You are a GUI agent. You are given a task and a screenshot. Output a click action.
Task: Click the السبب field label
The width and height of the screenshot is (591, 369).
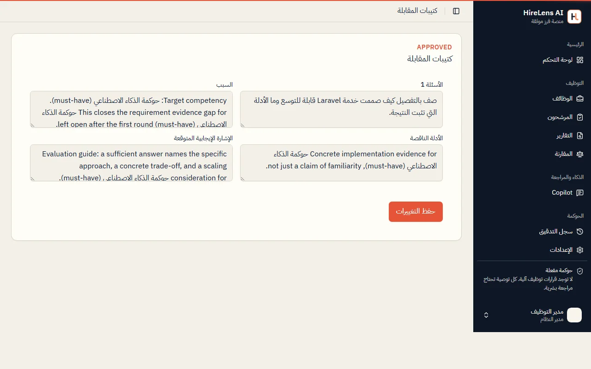point(224,85)
